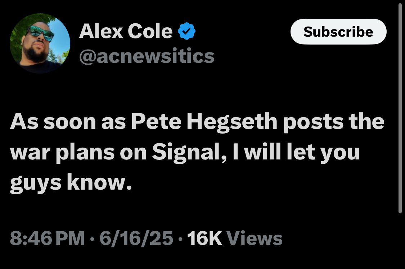Click the word Views in post footer
The height and width of the screenshot is (269, 405).
coord(255,238)
